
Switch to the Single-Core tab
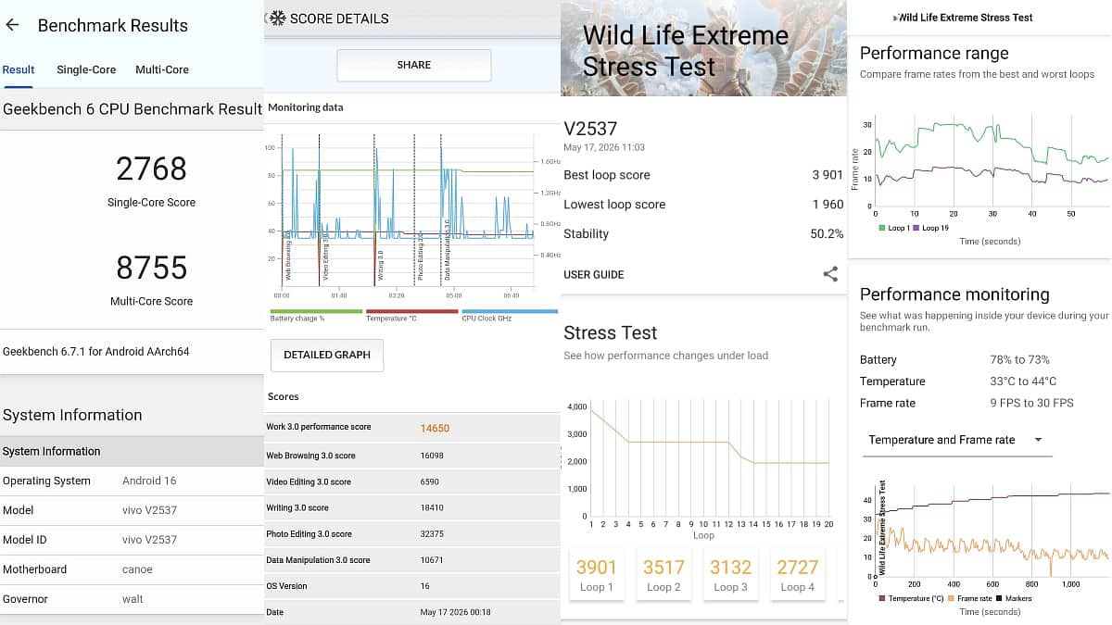(x=86, y=69)
